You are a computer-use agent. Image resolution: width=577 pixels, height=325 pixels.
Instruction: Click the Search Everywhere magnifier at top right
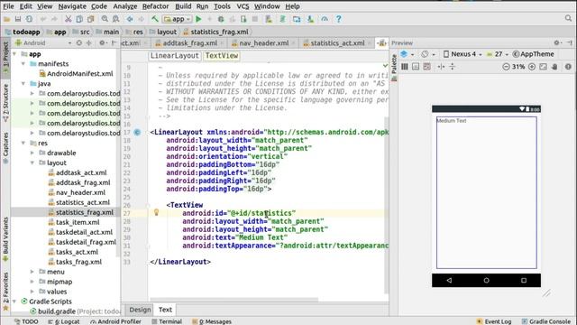[x=568, y=18]
